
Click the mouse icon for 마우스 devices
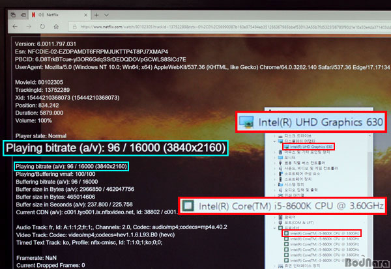coord(280,152)
